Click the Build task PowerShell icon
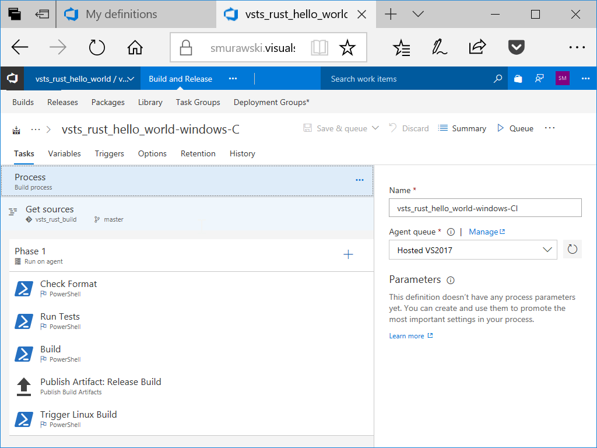This screenshot has height=448, width=597. point(23,354)
